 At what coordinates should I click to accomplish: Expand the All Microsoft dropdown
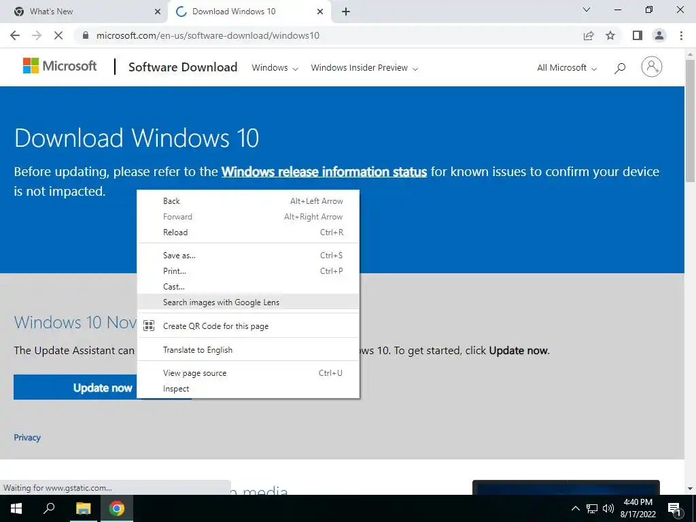[x=567, y=67]
